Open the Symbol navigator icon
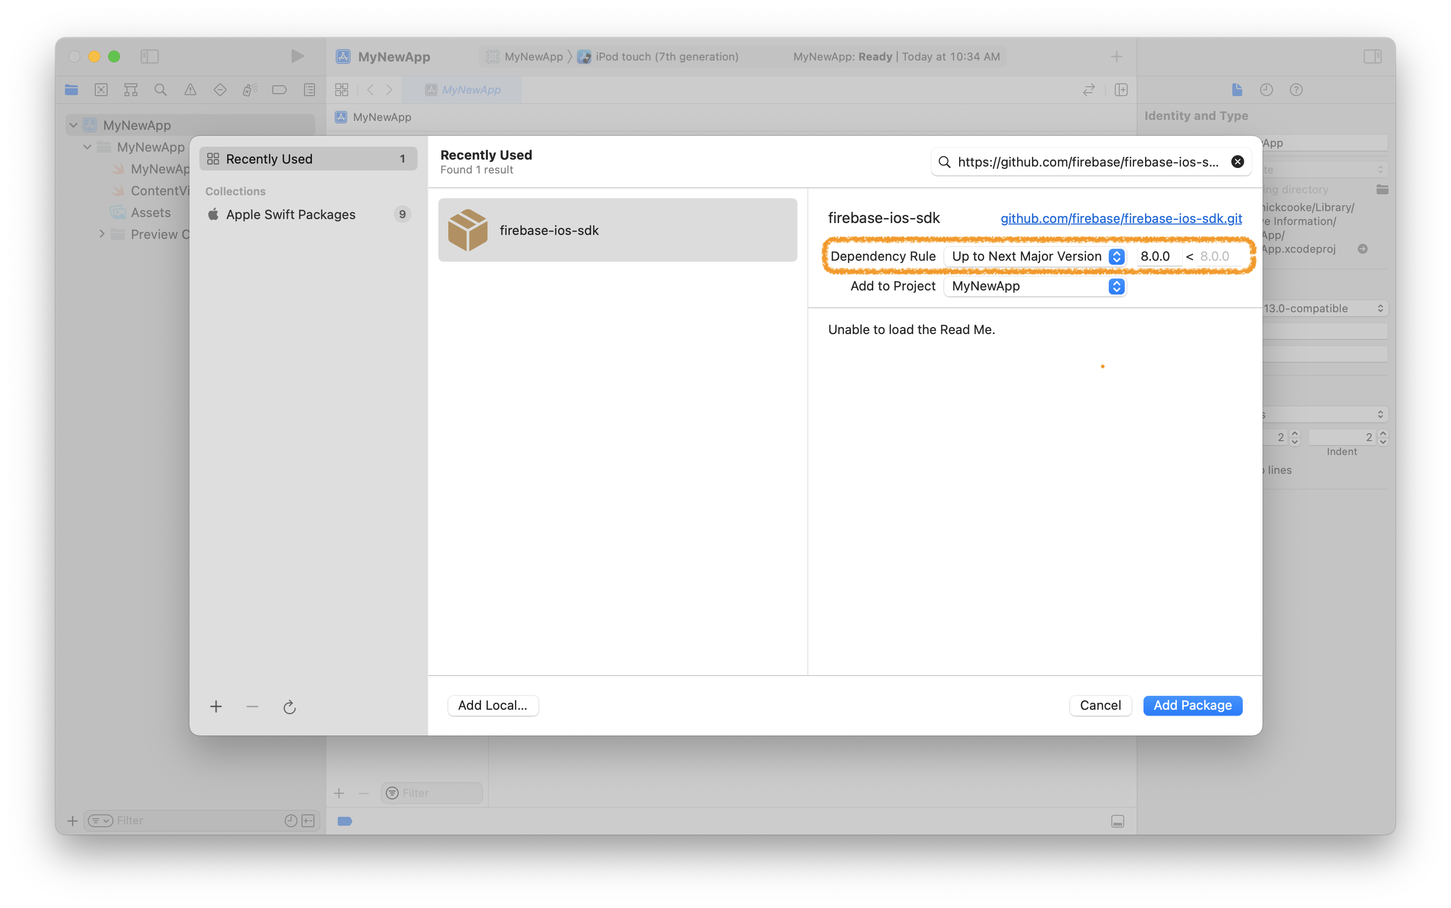 [x=130, y=90]
